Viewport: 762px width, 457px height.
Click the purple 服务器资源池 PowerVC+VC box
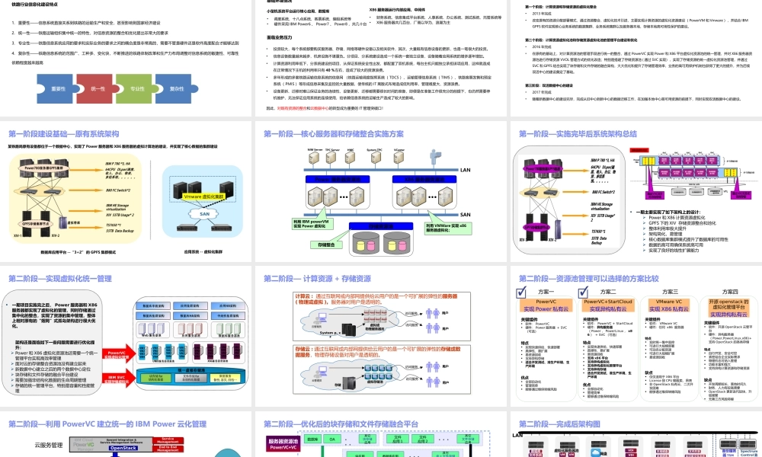[283, 444]
